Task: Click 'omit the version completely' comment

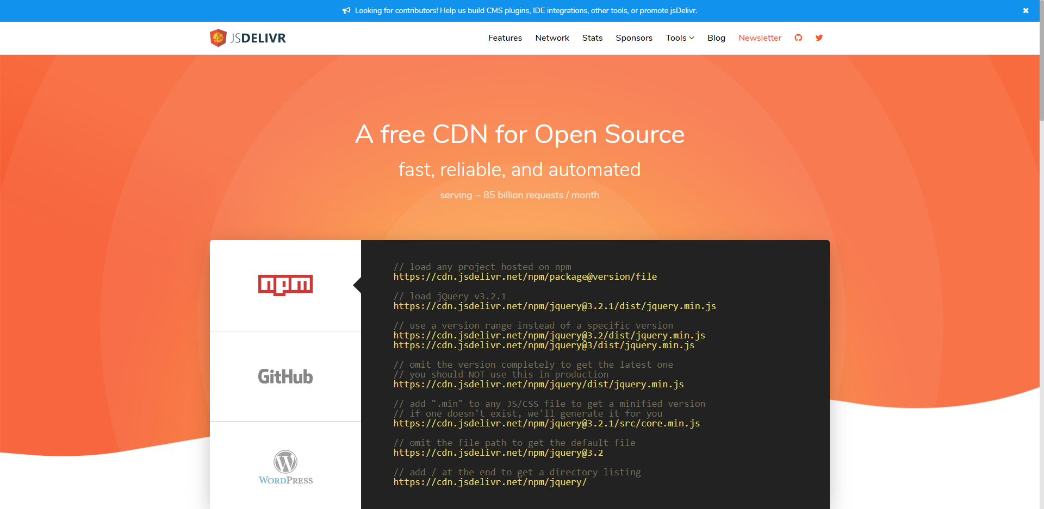Action: click(x=533, y=365)
